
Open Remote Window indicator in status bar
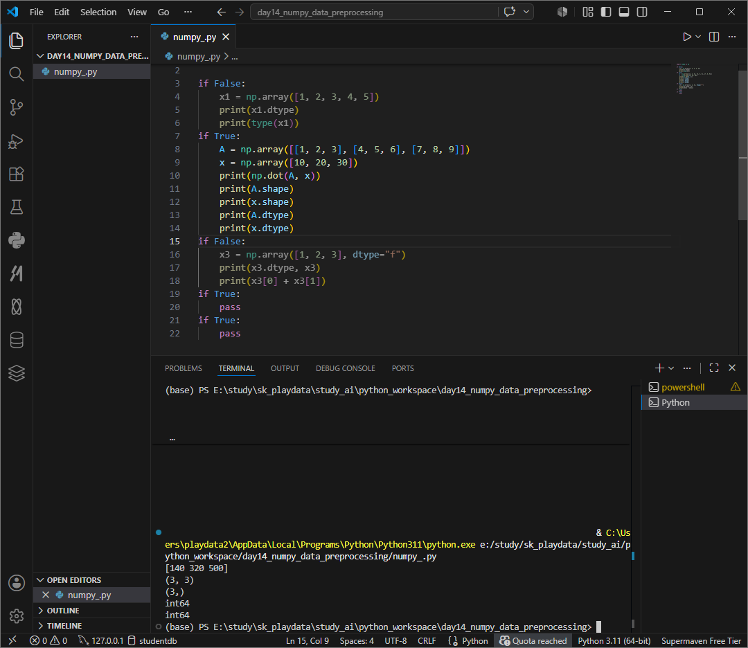pyautogui.click(x=13, y=640)
